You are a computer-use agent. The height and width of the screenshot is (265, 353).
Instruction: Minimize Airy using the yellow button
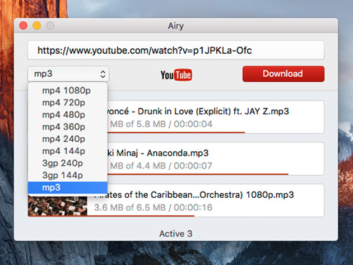pyautogui.click(x=36, y=25)
